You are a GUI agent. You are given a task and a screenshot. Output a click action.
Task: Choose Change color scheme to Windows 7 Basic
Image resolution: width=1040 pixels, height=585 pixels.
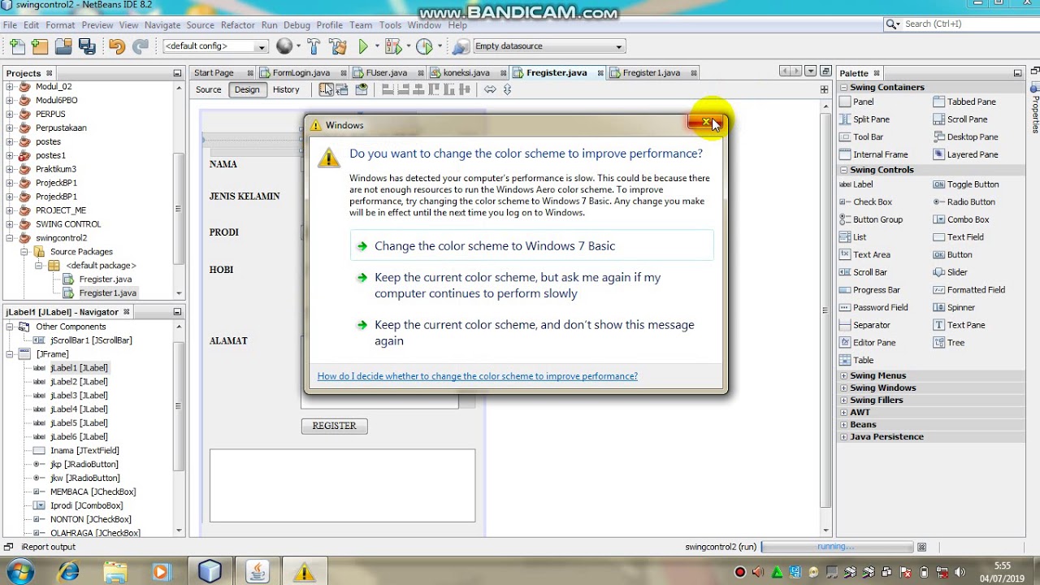click(532, 245)
